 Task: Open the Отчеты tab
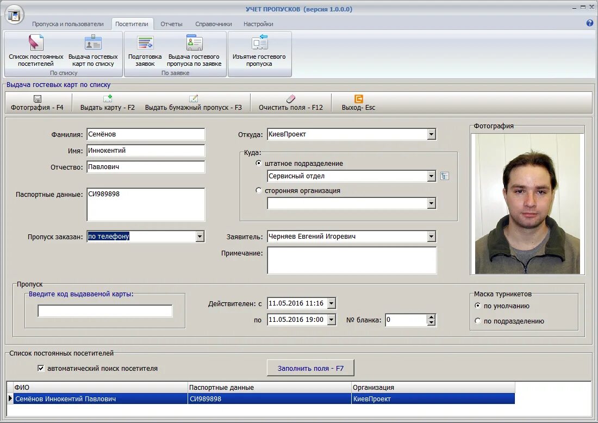(172, 23)
